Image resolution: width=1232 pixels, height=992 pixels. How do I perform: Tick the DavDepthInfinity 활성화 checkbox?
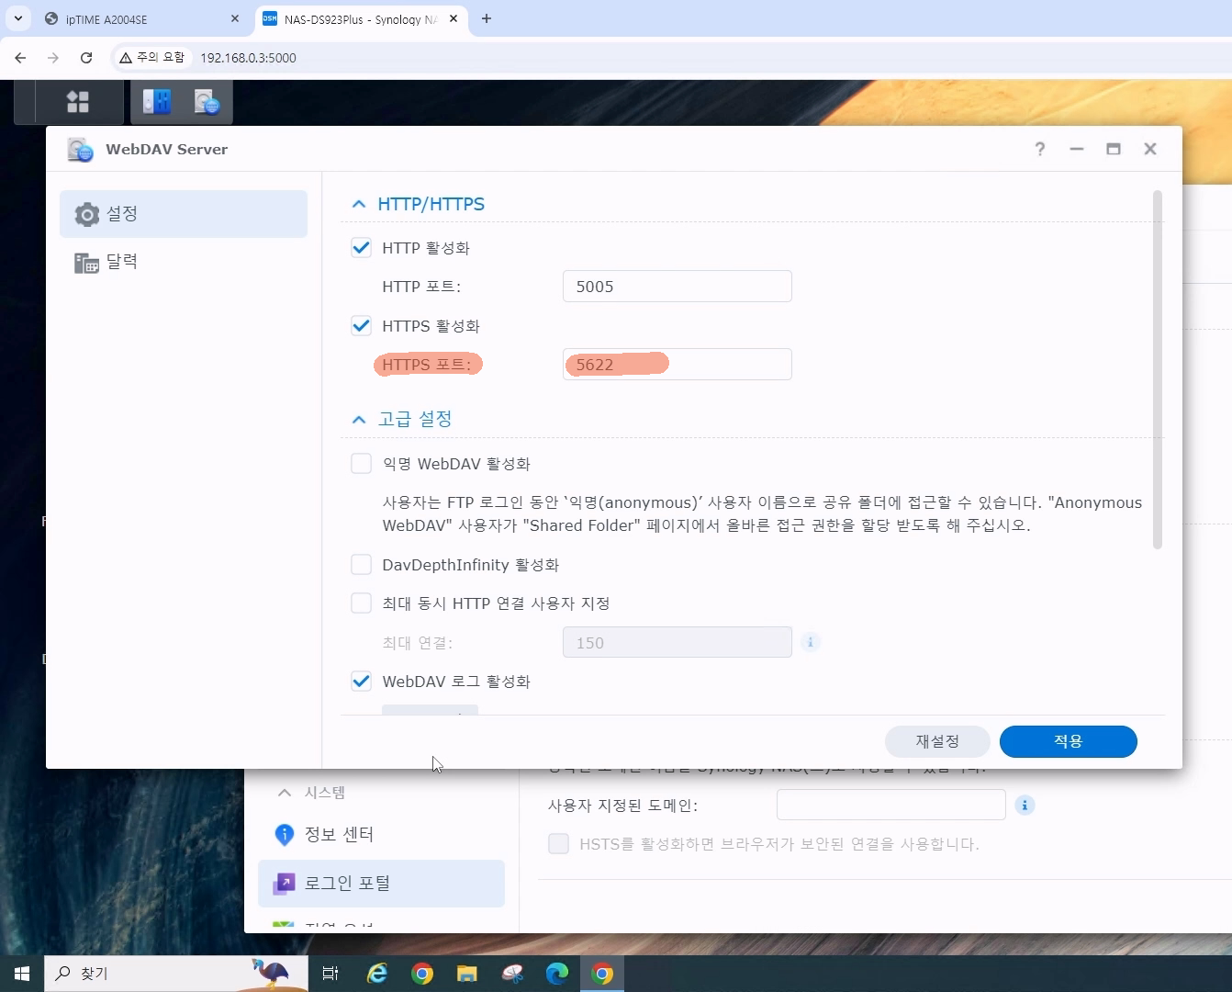(362, 565)
